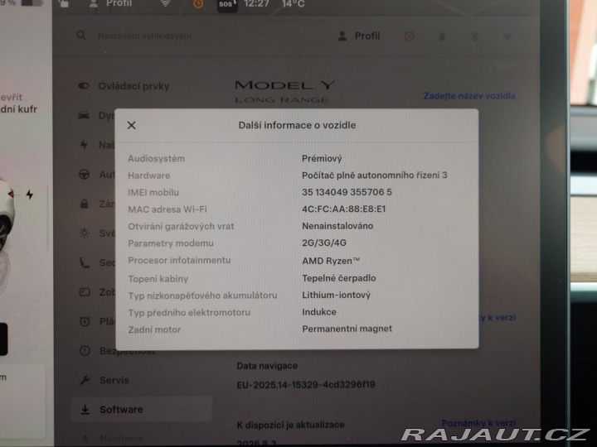Click the Wi-Fi icon in settings header

click(507, 36)
